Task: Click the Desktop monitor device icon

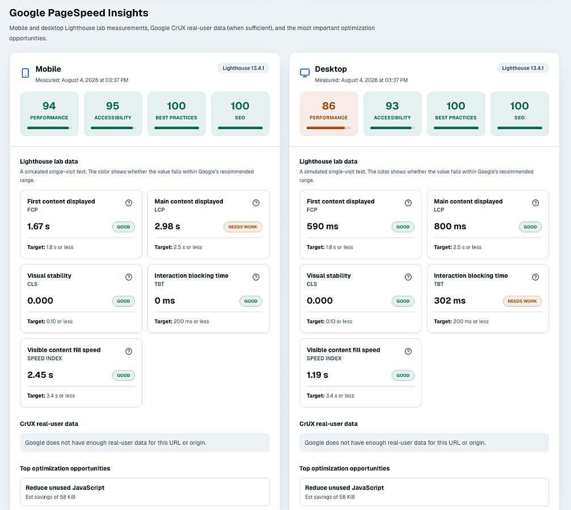Action: (x=304, y=73)
